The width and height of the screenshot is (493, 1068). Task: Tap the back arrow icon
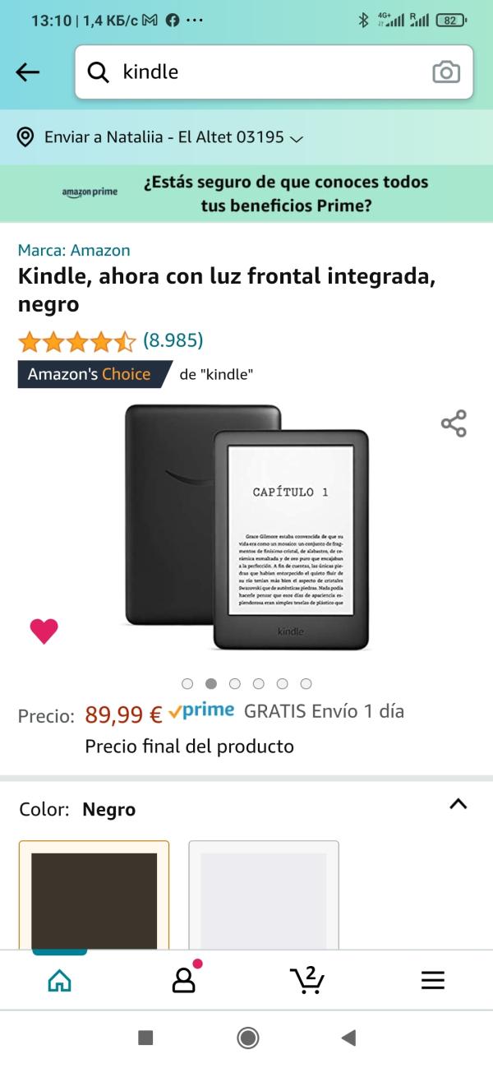pos(28,72)
